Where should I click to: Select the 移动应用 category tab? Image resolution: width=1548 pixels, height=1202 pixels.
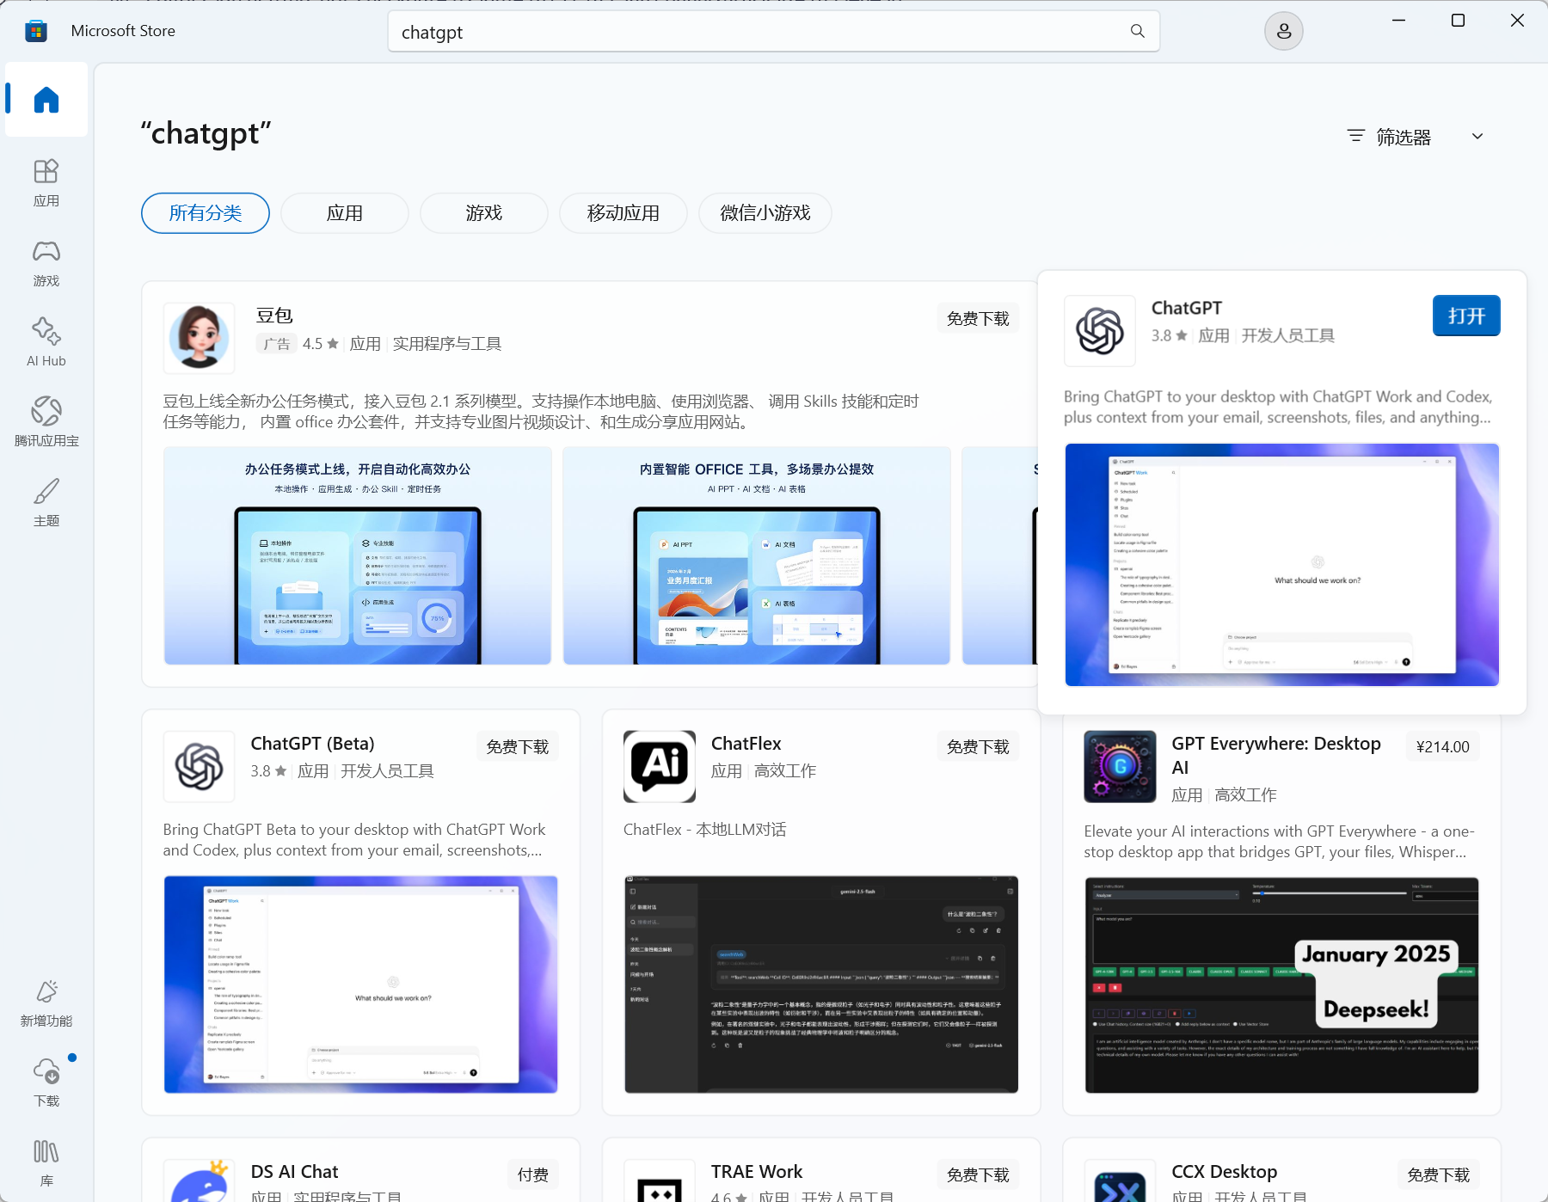(x=623, y=212)
